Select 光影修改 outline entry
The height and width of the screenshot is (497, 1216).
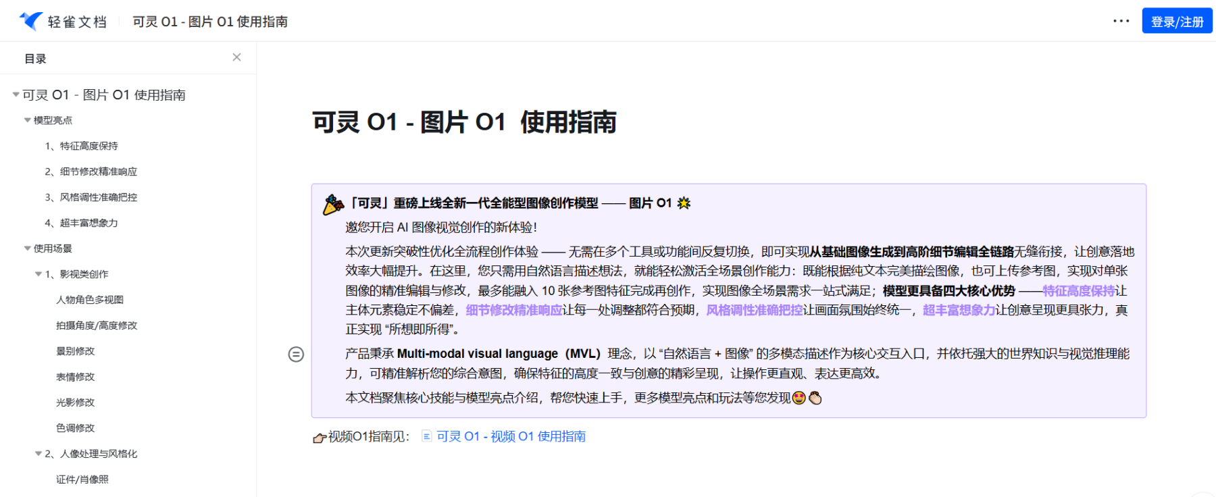[76, 402]
